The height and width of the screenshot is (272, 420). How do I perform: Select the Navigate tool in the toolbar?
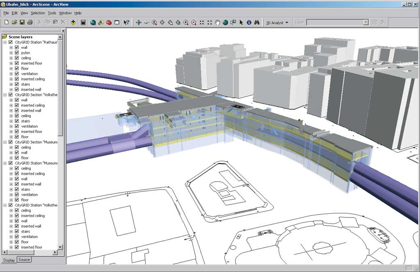138,23
